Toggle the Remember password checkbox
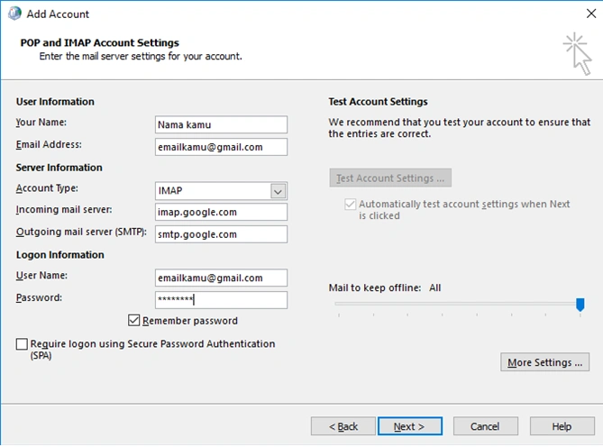The height and width of the screenshot is (447, 603). [133, 320]
